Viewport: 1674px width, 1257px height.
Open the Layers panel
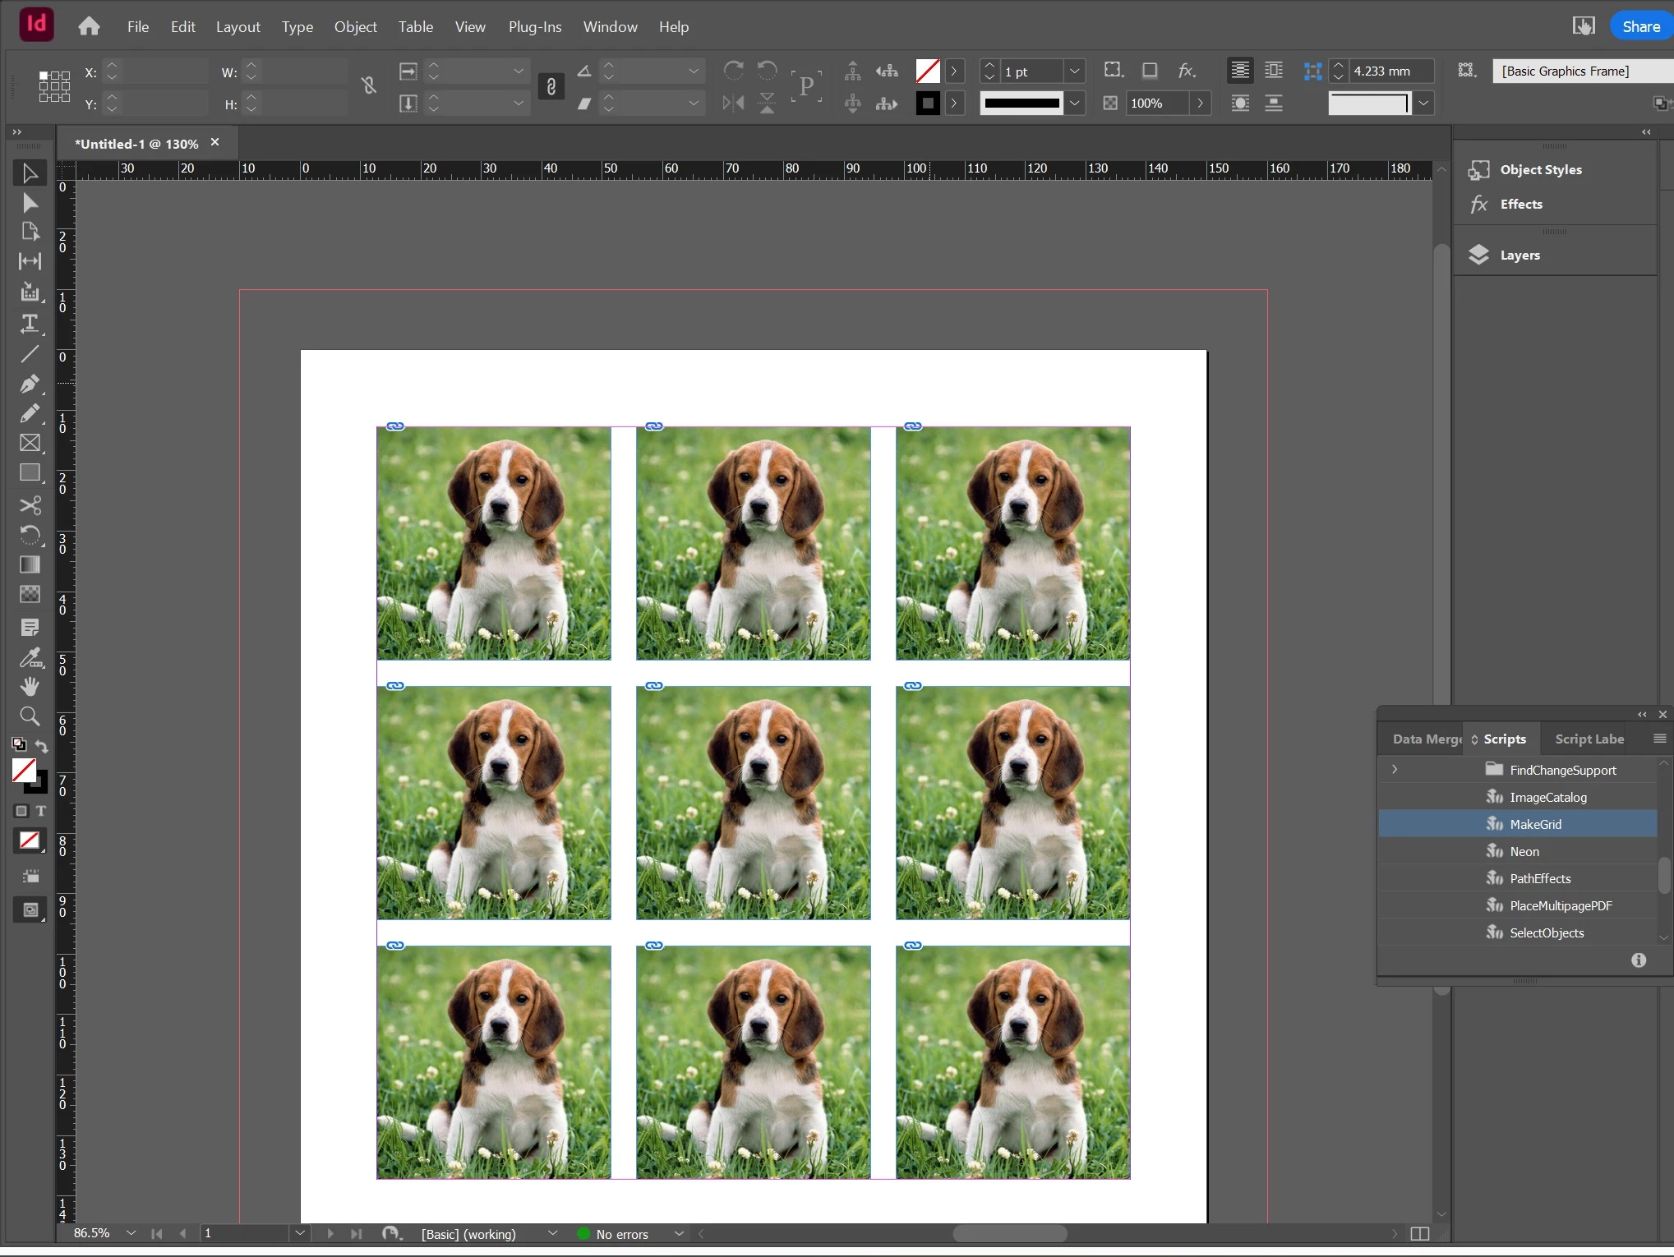(1519, 256)
